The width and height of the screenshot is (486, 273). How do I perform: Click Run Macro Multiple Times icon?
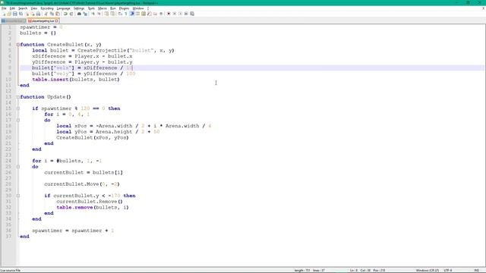186,14
